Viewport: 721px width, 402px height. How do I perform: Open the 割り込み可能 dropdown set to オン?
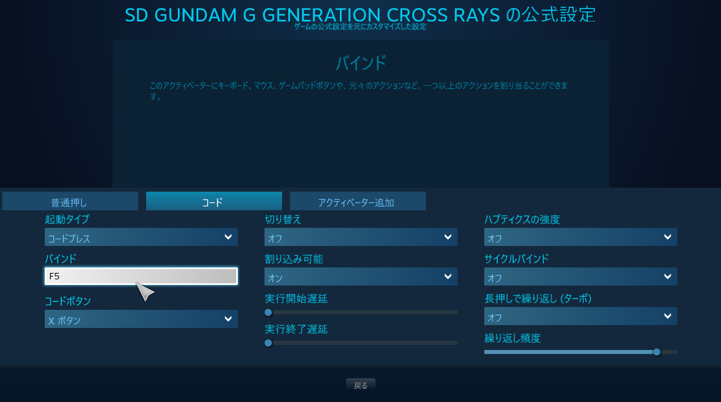[361, 276]
